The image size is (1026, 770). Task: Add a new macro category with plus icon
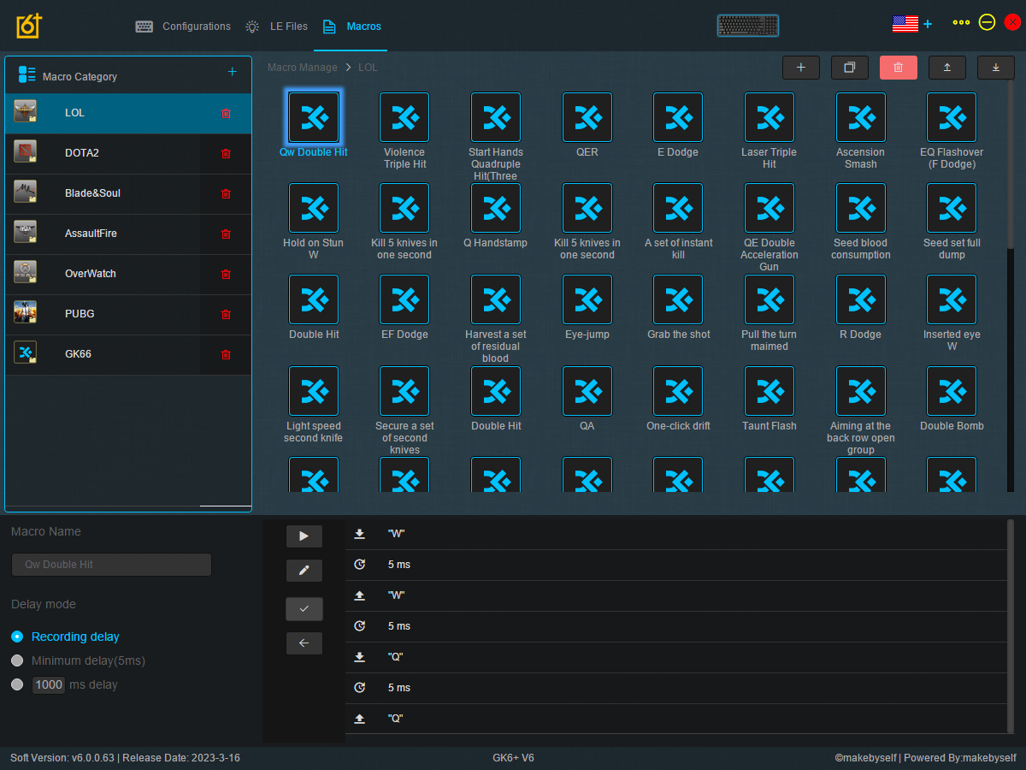pyautogui.click(x=233, y=72)
